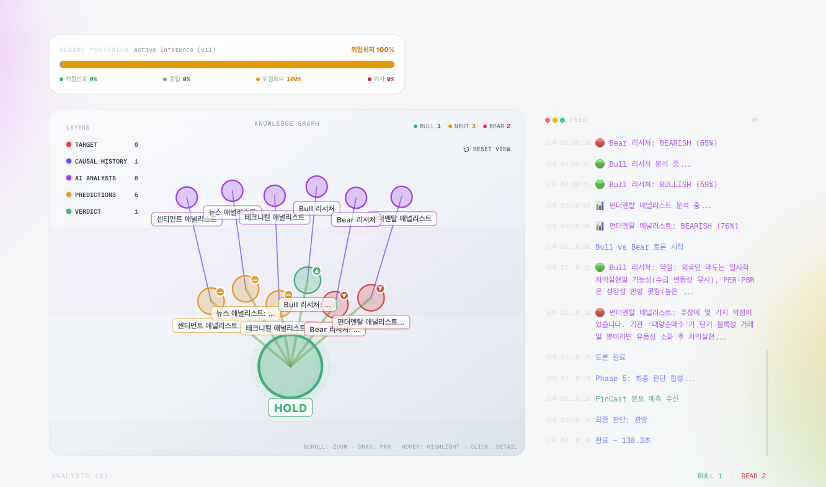Click chart icon beside 펀더멘탈 애널리스트: BEARISH (76%)
Image resolution: width=826 pixels, height=487 pixels.
pos(600,226)
